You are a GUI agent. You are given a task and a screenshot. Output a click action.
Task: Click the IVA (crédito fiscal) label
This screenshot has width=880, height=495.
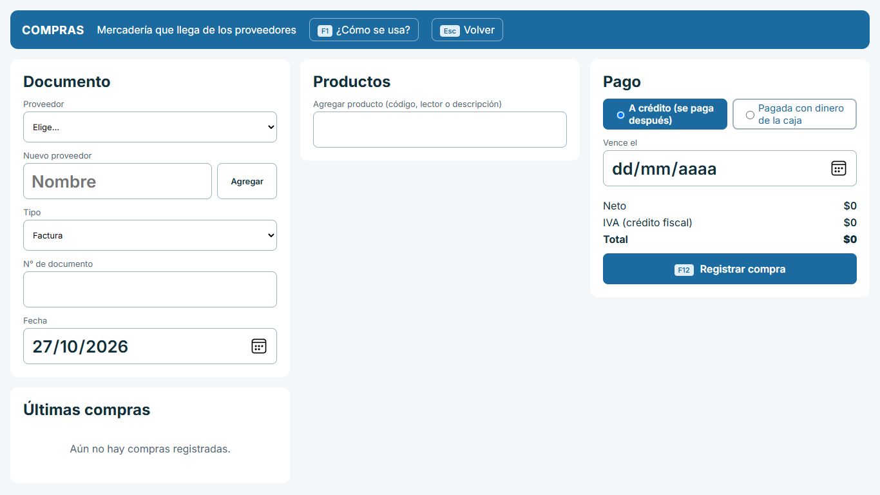[x=647, y=222]
